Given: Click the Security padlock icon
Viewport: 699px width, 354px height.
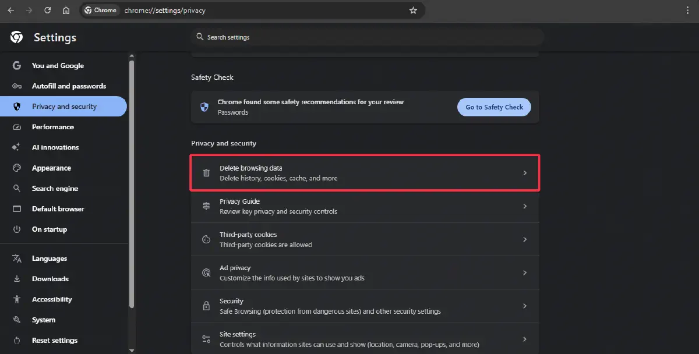Looking at the screenshot, I should point(206,306).
